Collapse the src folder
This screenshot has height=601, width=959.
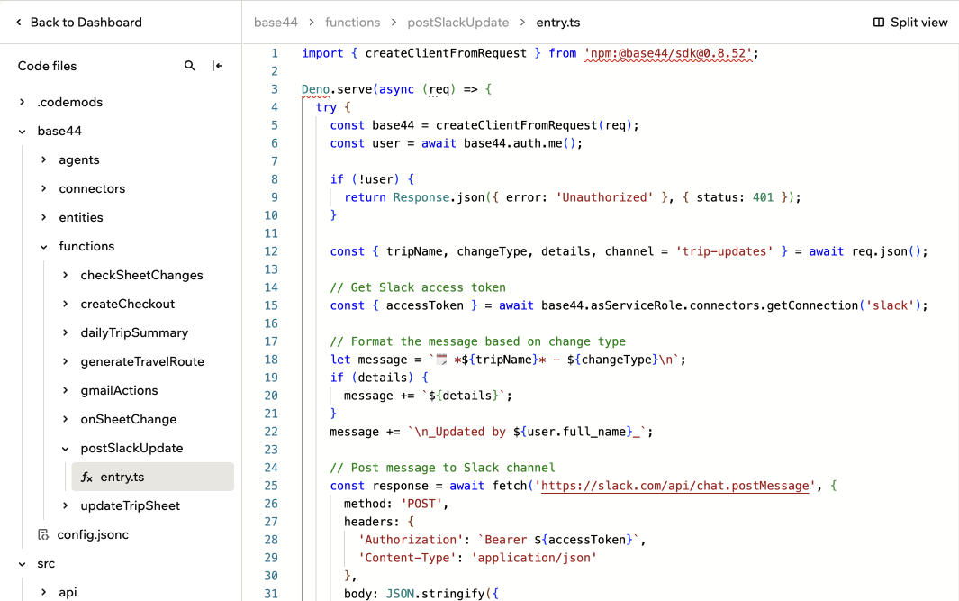(x=22, y=564)
